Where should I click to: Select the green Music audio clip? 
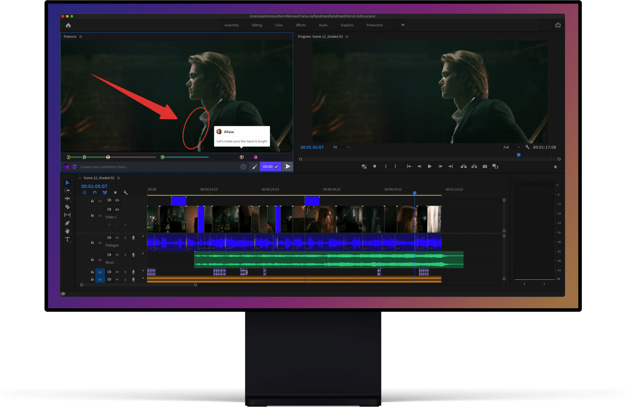click(329, 260)
